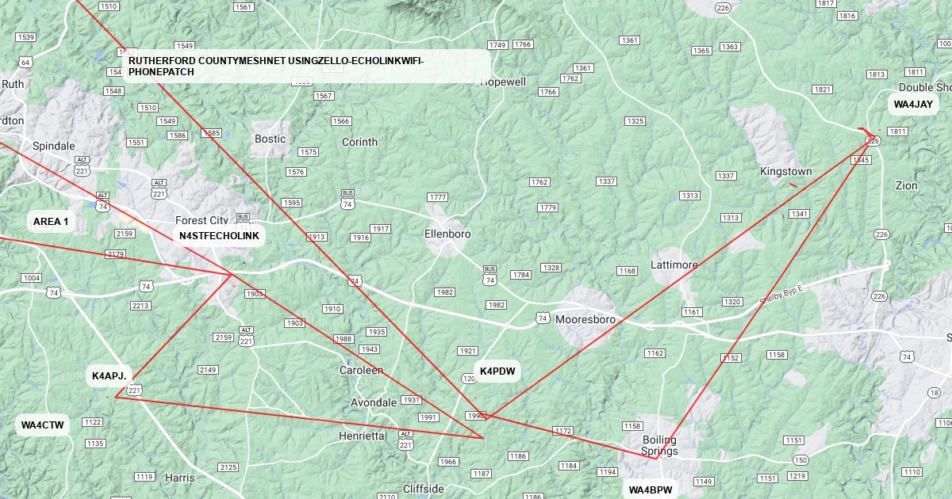Image resolution: width=952 pixels, height=499 pixels.
Task: Click route shield 1777
Action: pyautogui.click(x=437, y=197)
